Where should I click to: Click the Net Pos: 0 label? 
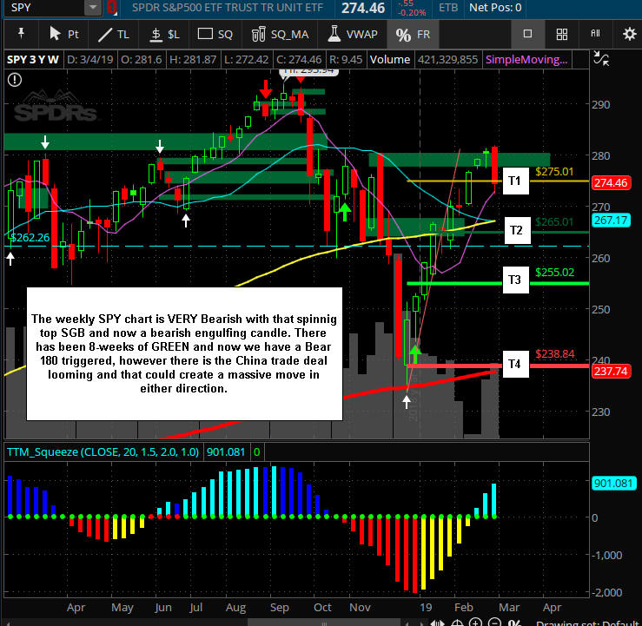[x=495, y=7]
